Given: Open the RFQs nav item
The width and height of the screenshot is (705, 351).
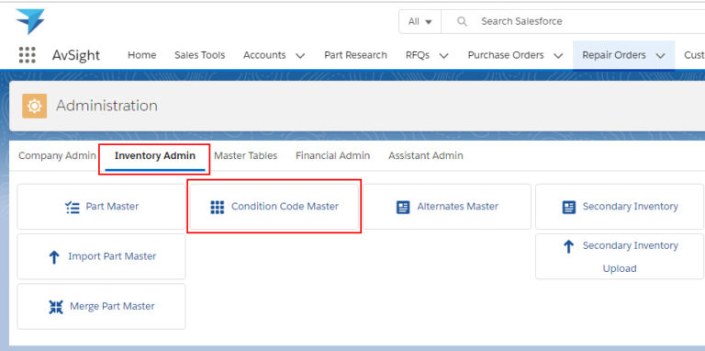Looking at the screenshot, I should point(418,55).
